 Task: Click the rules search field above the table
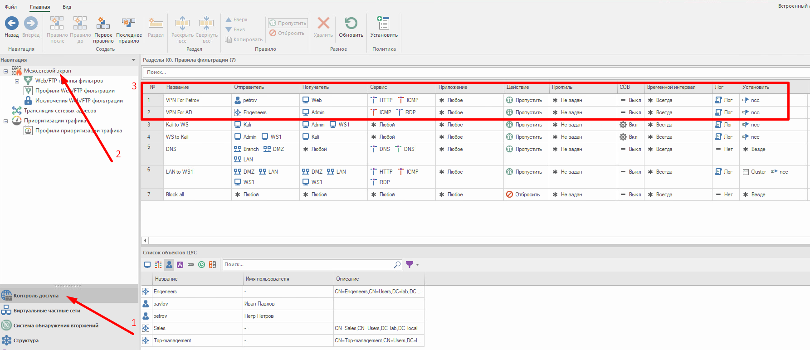pyautogui.click(x=476, y=72)
